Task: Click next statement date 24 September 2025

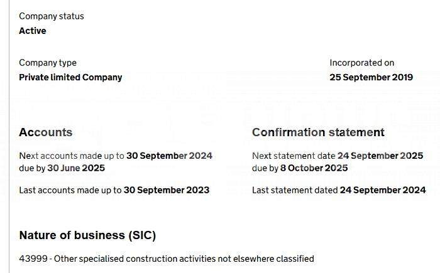Action: coord(380,156)
